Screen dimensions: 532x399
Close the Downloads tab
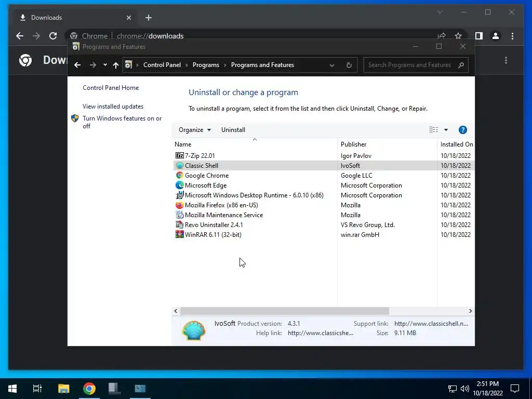129,18
